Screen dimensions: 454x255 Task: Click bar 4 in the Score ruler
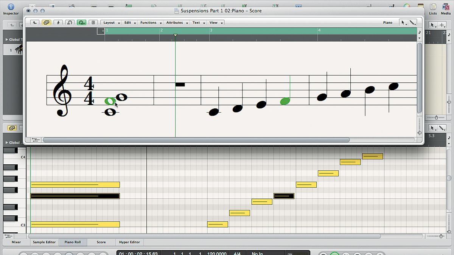319,30
